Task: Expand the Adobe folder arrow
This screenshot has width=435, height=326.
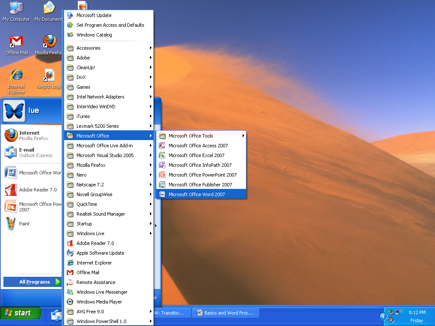Action: [151, 58]
